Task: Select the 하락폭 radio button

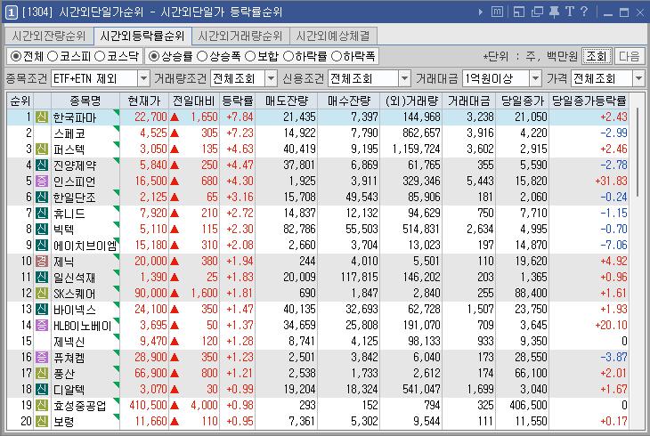Action: coord(337,56)
